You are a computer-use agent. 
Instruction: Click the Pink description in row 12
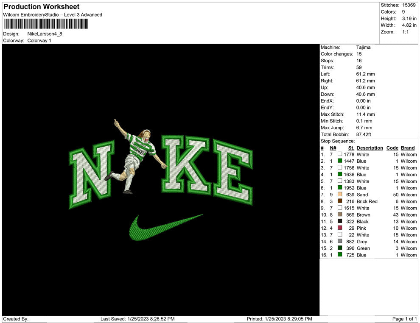click(x=361, y=228)
